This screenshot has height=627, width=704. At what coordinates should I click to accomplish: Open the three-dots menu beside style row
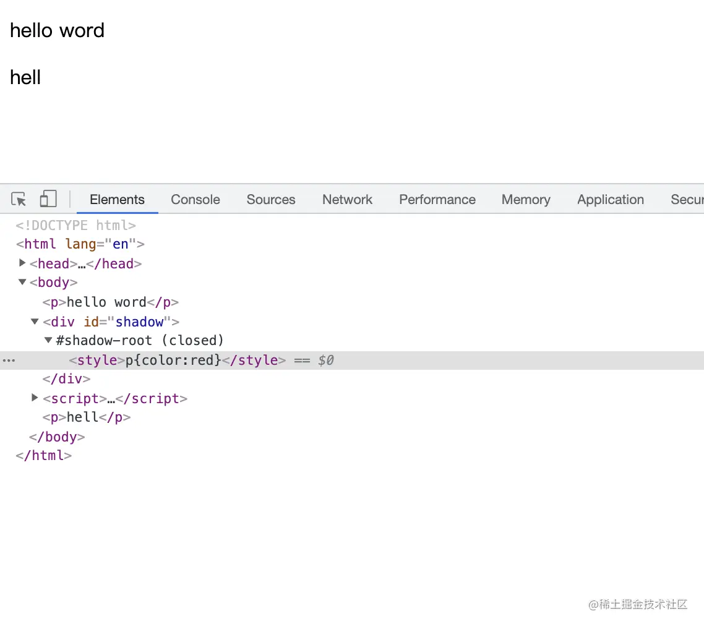9,360
